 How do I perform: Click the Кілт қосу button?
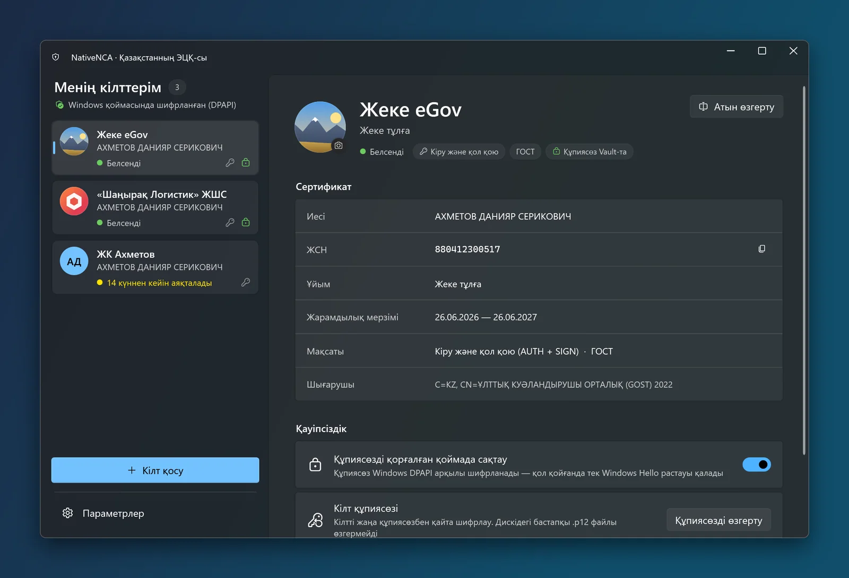(155, 470)
